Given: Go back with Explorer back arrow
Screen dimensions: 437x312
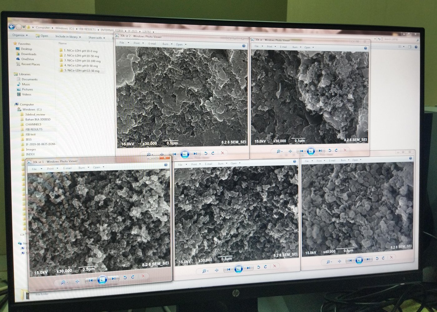Looking at the screenshot, I should (x=12, y=27).
